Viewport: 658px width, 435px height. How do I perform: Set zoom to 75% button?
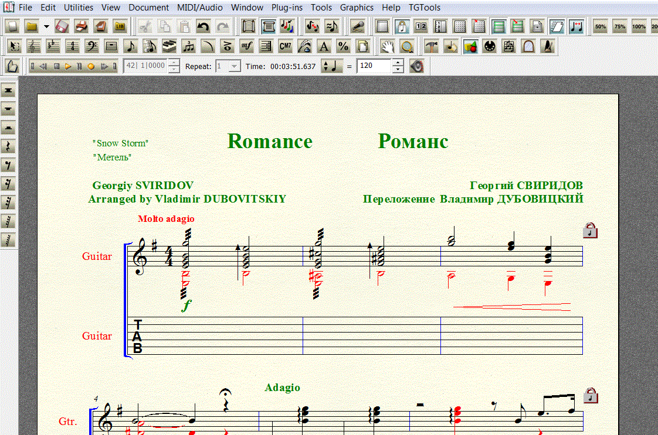(620, 27)
